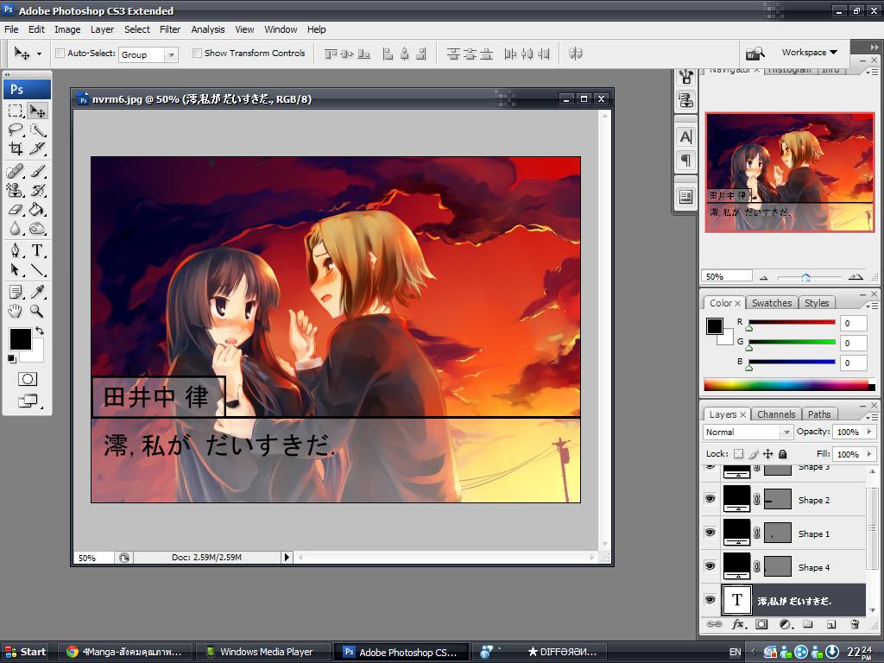Select the Rectangular Marquee tool
The image size is (884, 663).
click(x=16, y=110)
